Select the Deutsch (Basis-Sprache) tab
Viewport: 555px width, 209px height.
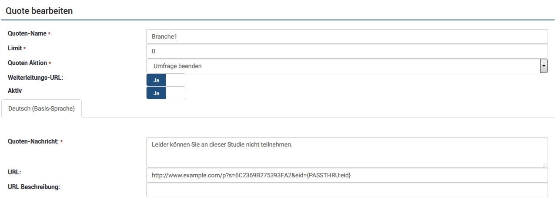tap(41, 108)
